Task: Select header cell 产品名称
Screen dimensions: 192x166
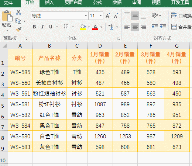Action: pos(49,58)
